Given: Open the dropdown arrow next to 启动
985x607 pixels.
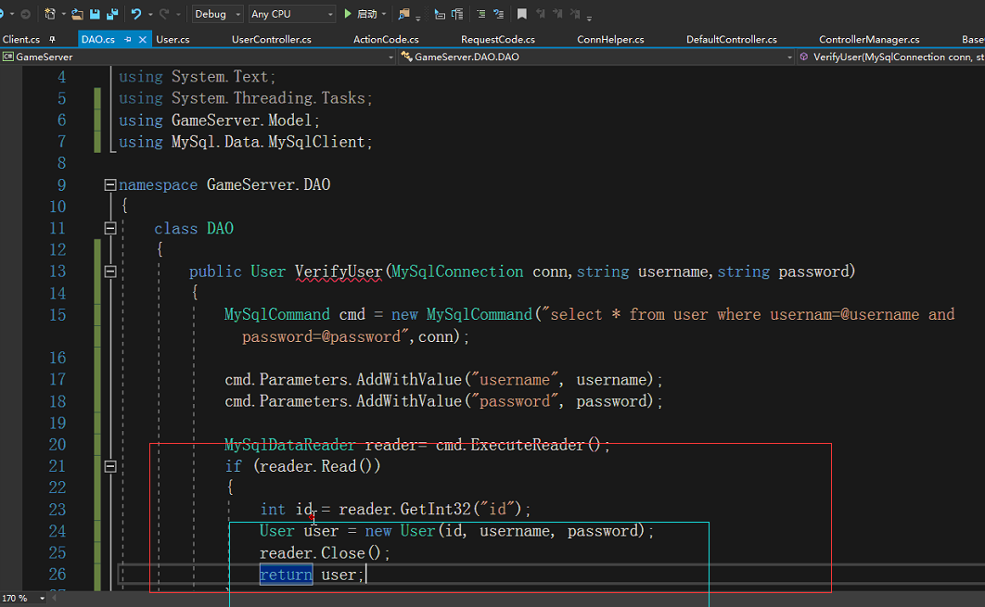Looking at the screenshot, I should [x=384, y=14].
